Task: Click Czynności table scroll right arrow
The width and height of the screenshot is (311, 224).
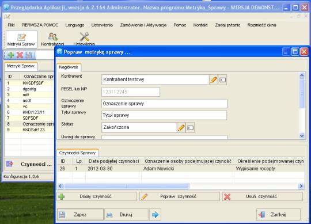Action: click(301, 186)
